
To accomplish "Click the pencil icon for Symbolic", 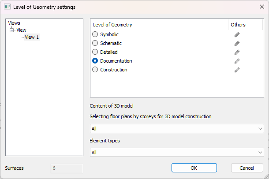I will point(237,34).
